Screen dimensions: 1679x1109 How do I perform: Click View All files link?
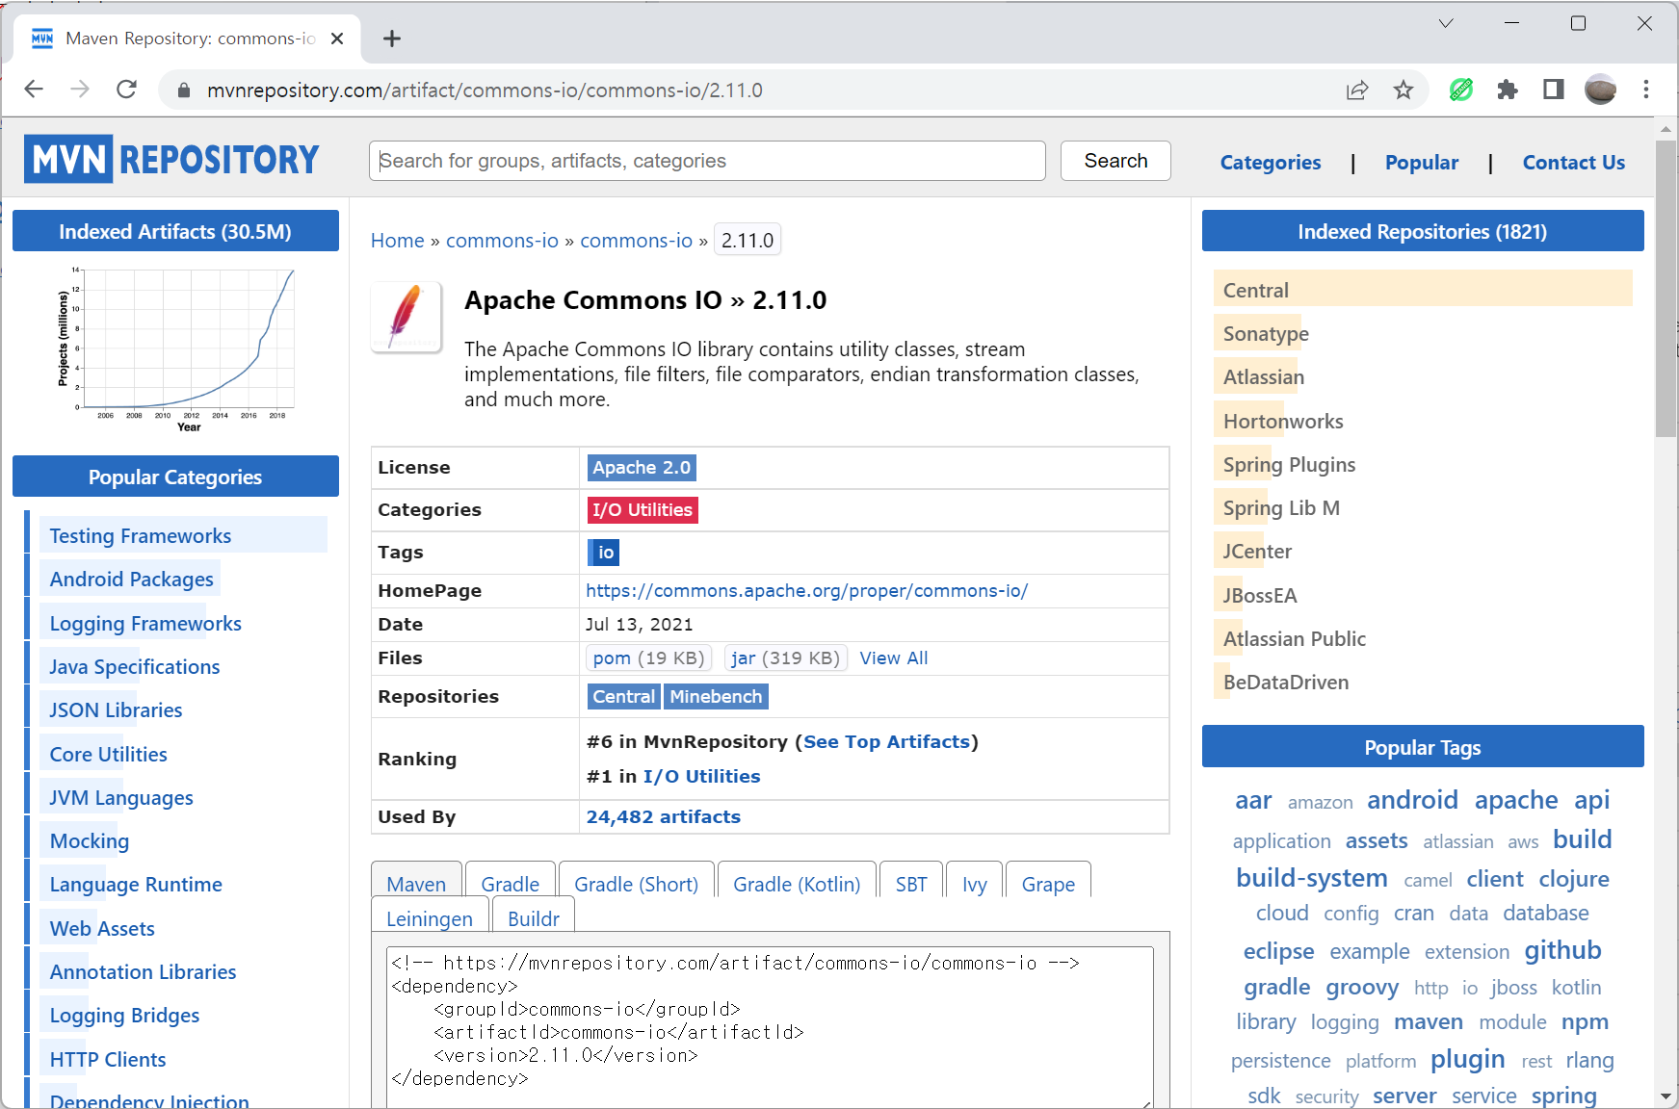(x=894, y=658)
